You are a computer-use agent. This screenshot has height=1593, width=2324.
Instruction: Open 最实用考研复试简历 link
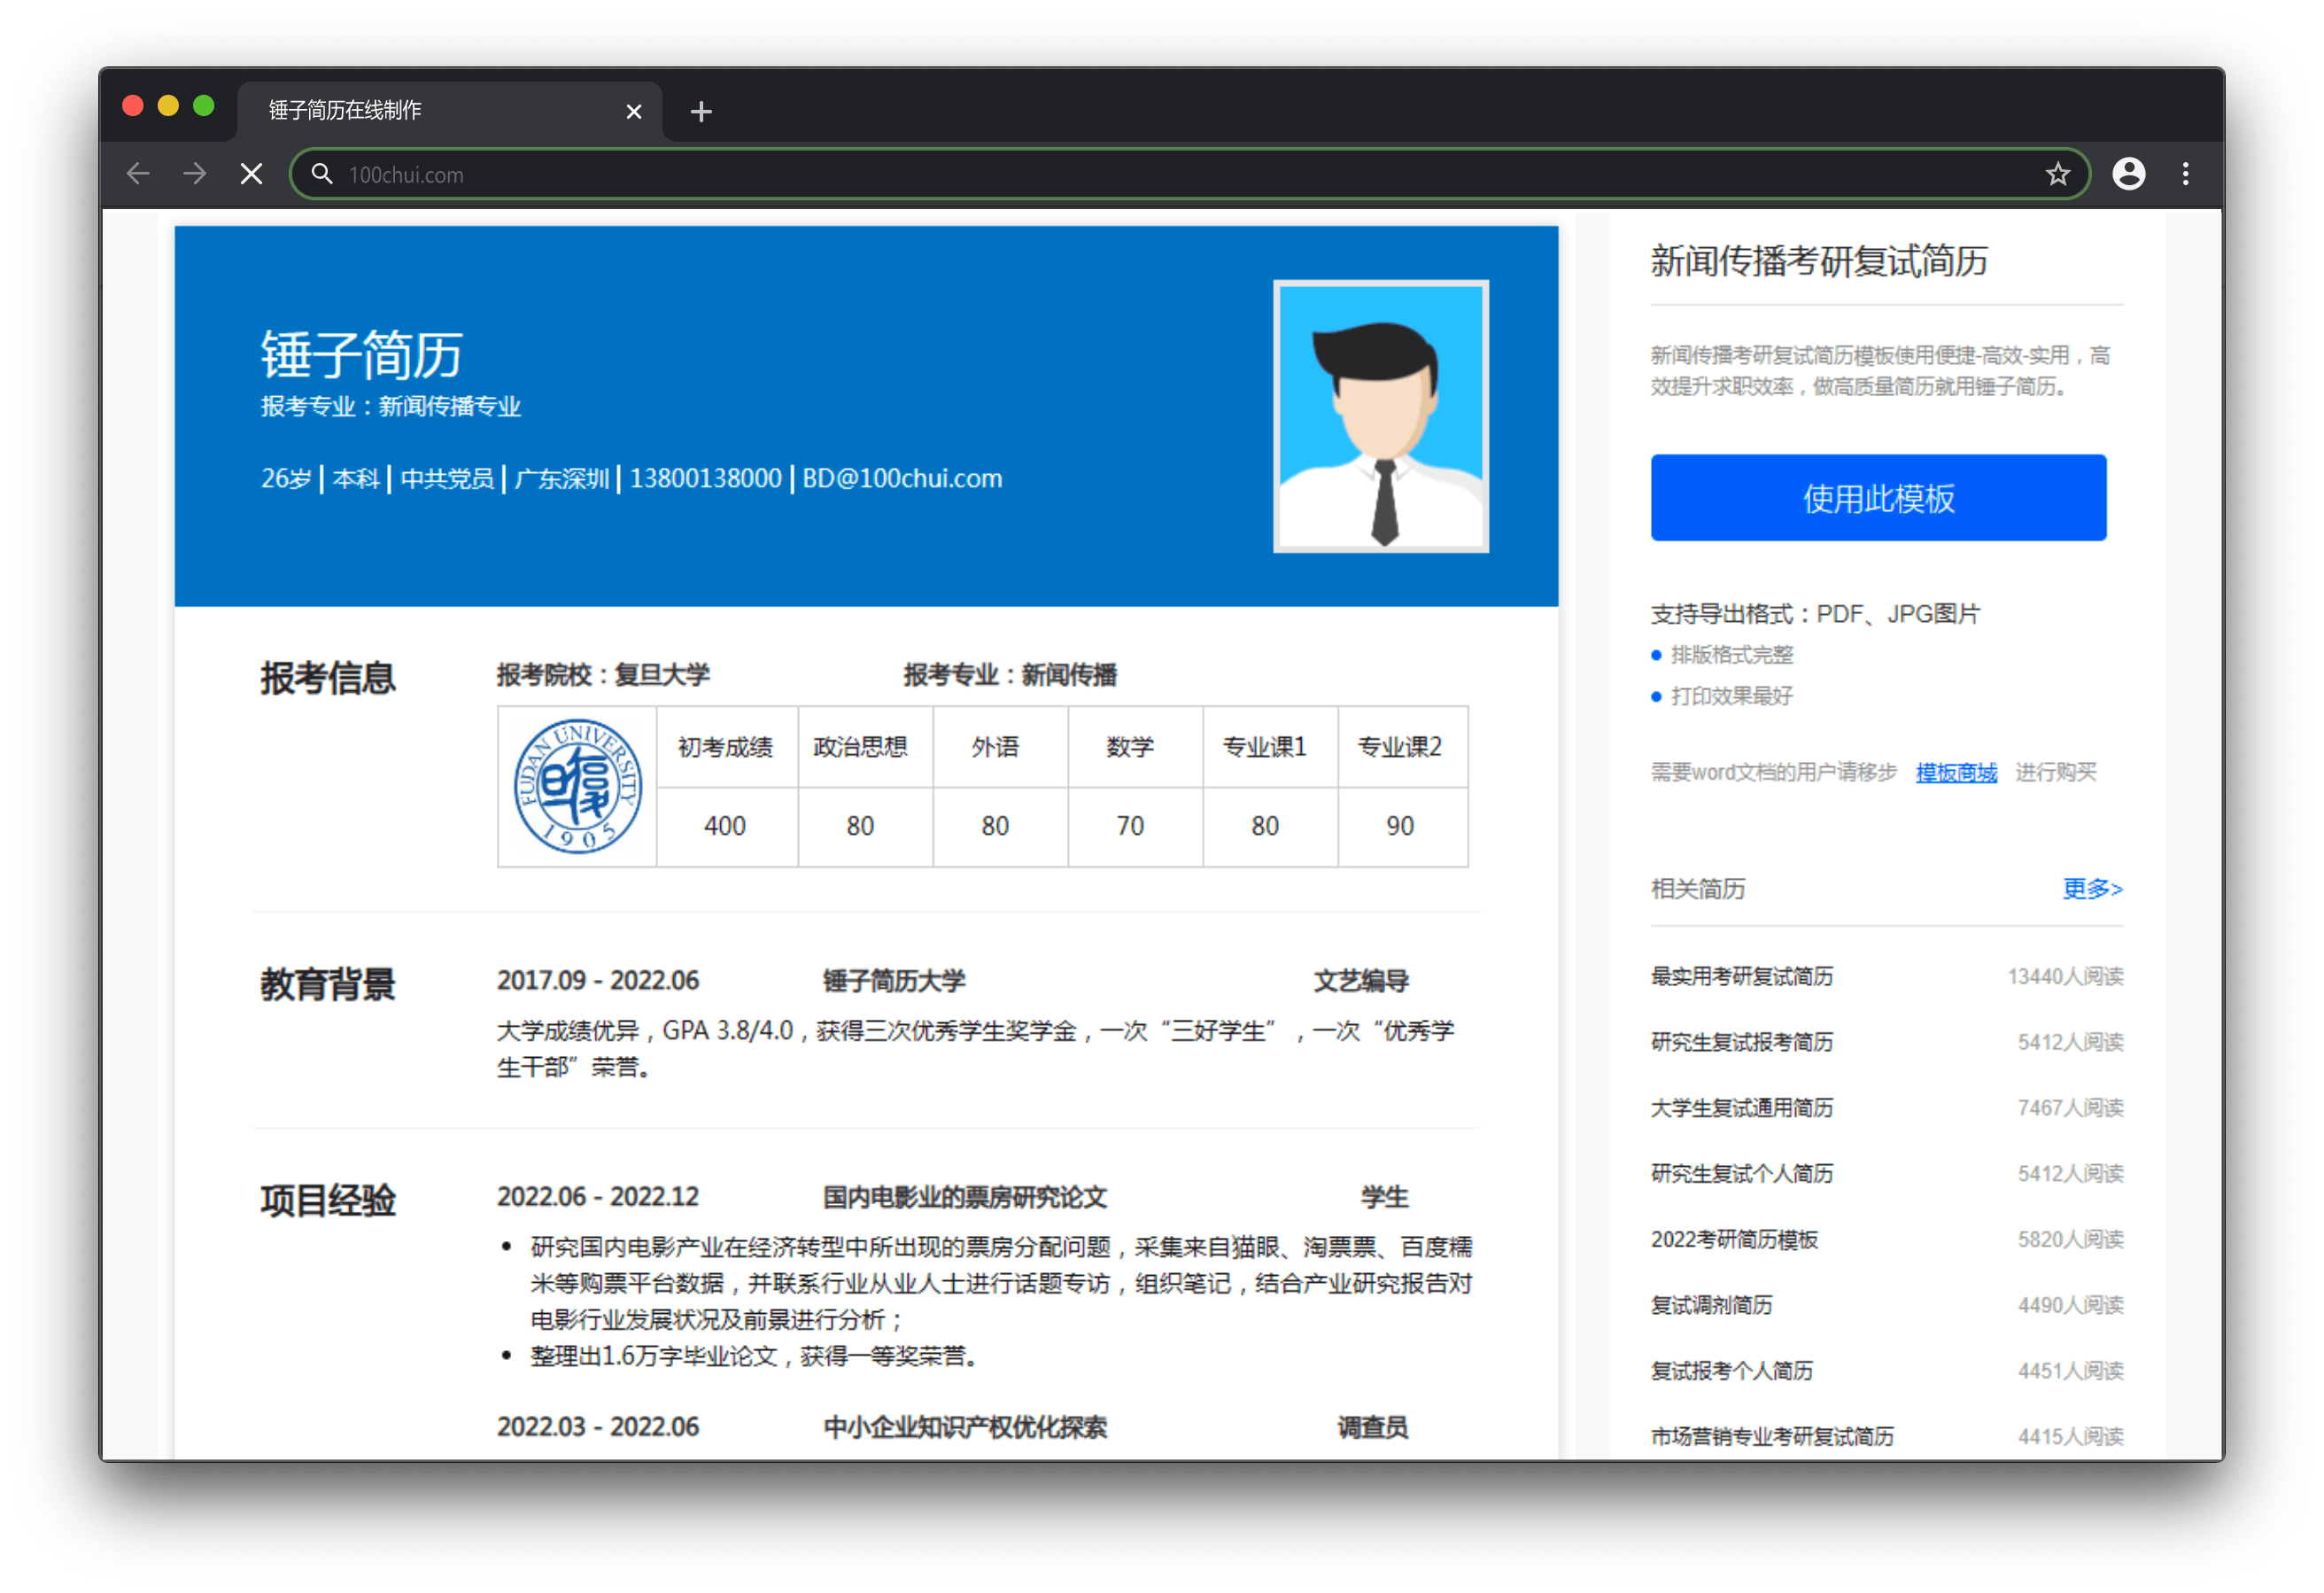coord(1741,976)
